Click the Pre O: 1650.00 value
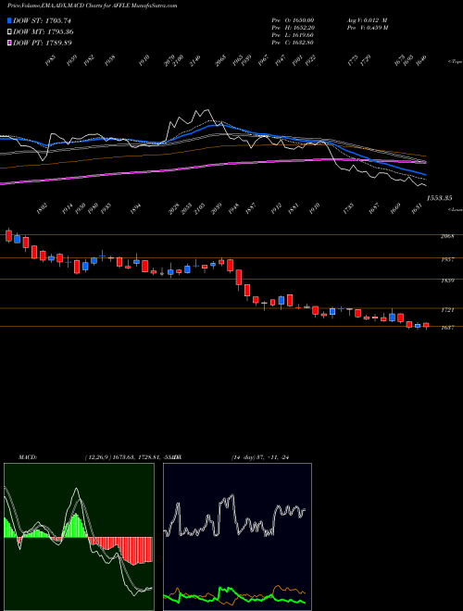The image size is (463, 611). [294, 19]
